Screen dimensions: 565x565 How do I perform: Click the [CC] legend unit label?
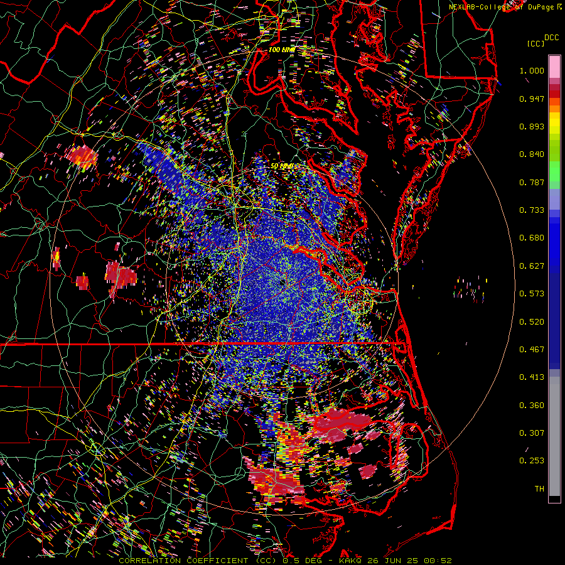click(535, 43)
